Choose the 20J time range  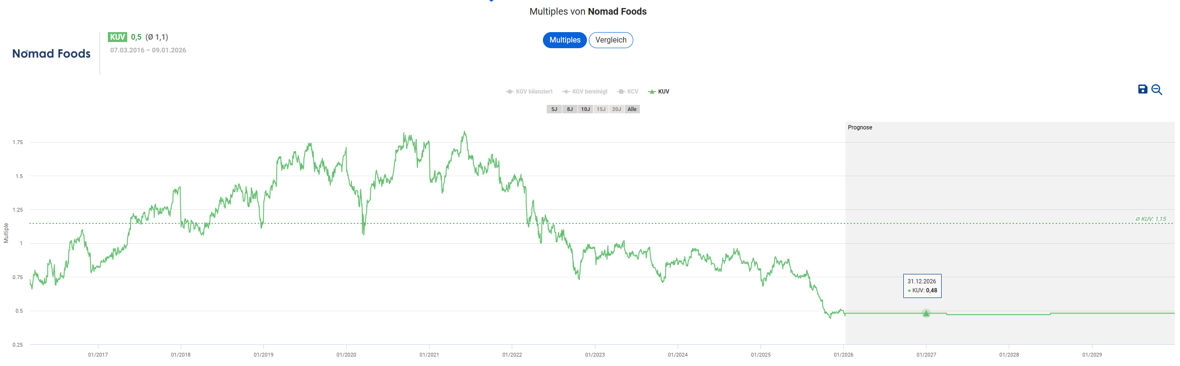(617, 109)
